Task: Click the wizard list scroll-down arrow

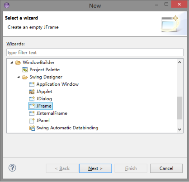Action: pos(180,129)
